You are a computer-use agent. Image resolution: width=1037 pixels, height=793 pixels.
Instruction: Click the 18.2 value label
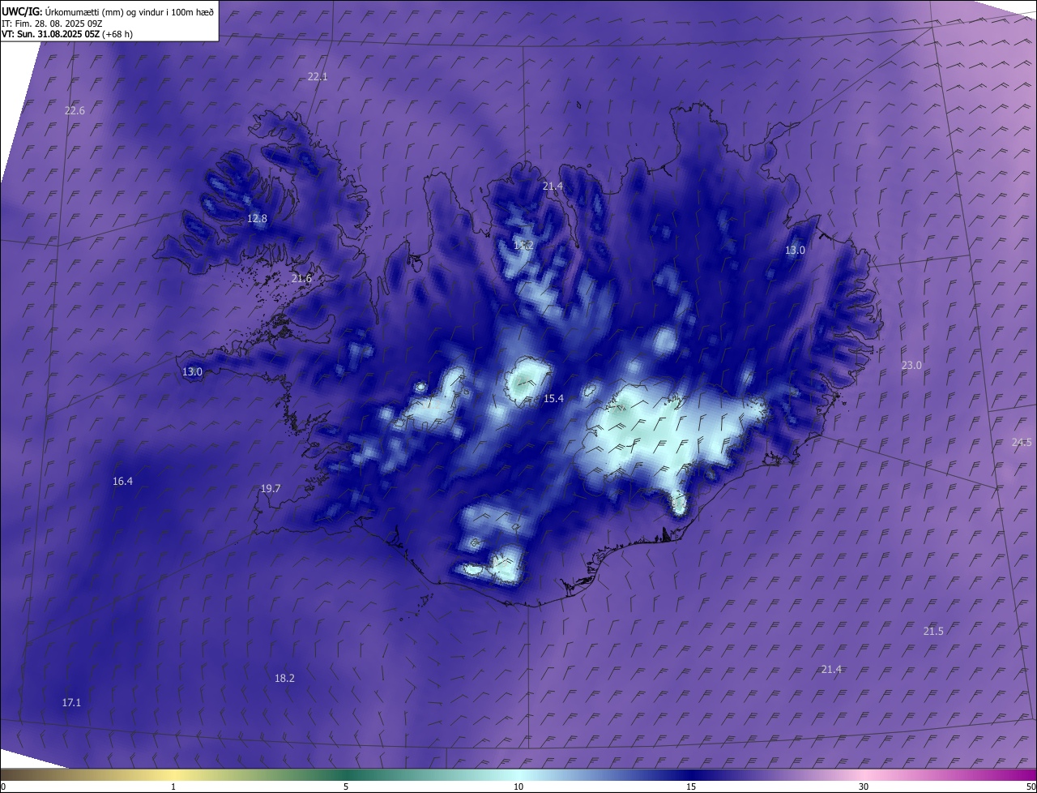[x=284, y=678]
